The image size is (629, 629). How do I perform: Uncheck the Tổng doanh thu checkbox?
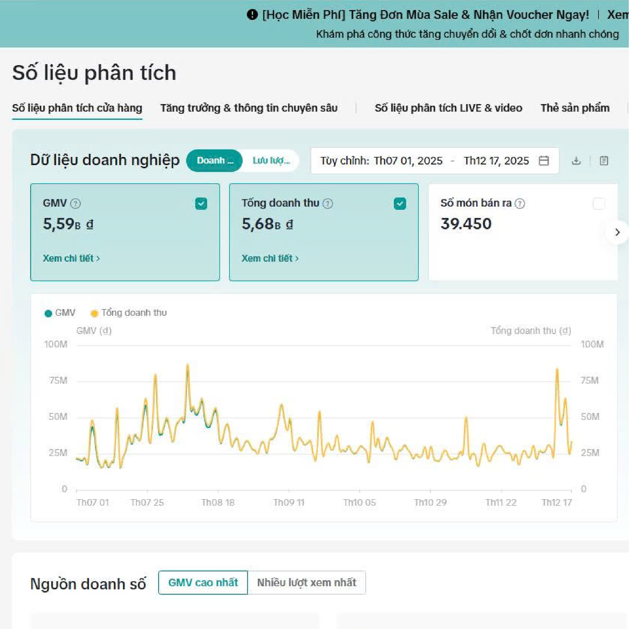(x=400, y=203)
